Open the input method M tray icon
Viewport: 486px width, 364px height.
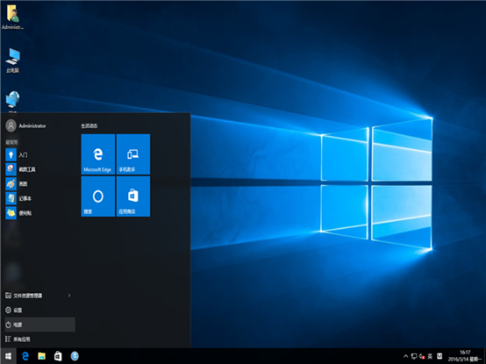coord(440,356)
